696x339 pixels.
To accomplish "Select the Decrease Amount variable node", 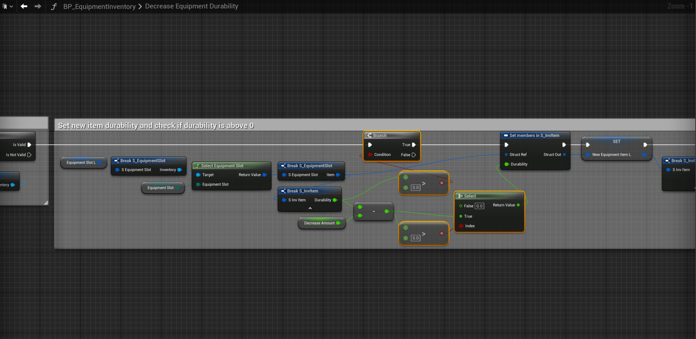I will (x=319, y=223).
